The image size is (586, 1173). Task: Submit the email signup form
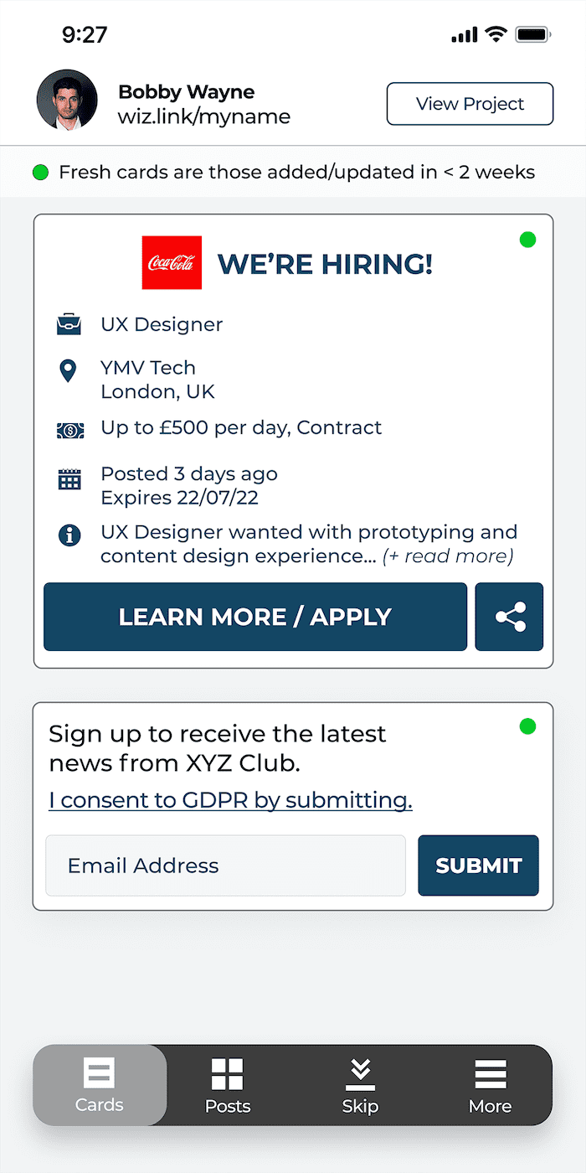(479, 866)
